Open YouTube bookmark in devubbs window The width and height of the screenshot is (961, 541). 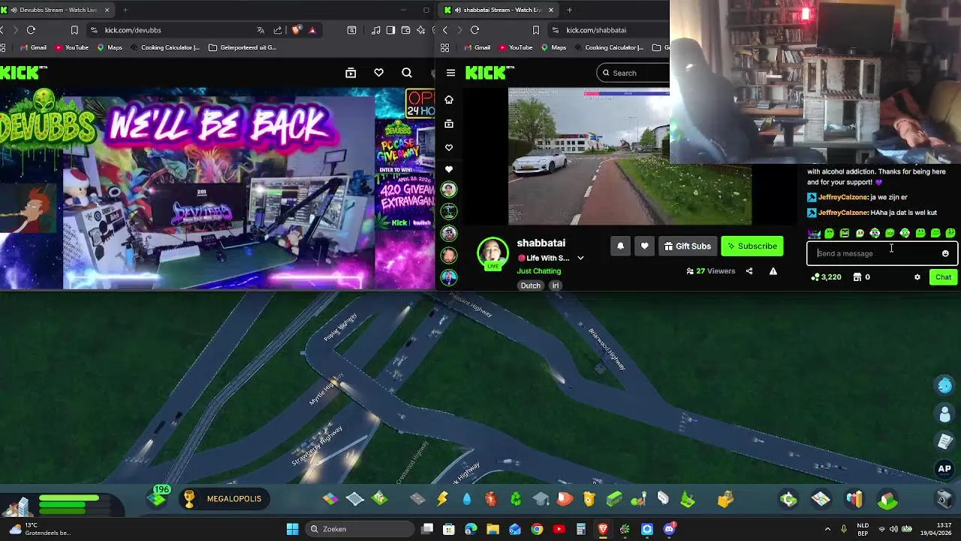[72, 47]
